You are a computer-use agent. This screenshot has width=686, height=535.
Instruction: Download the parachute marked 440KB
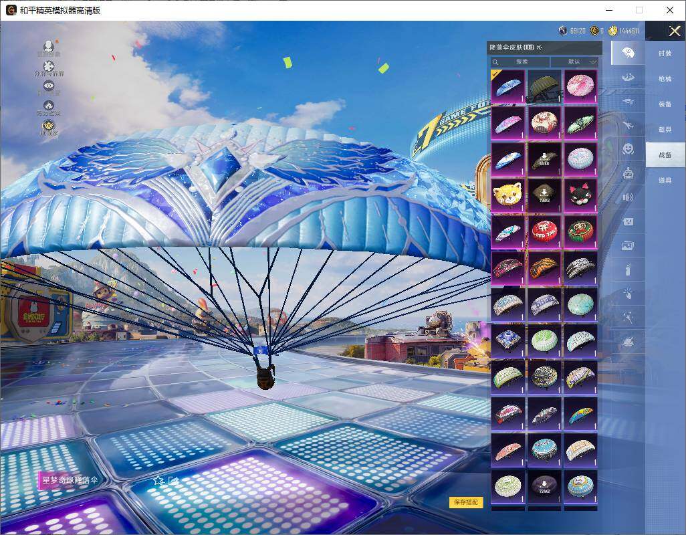[x=544, y=158]
